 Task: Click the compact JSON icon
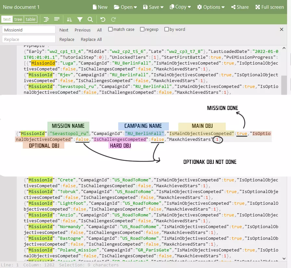57,19
